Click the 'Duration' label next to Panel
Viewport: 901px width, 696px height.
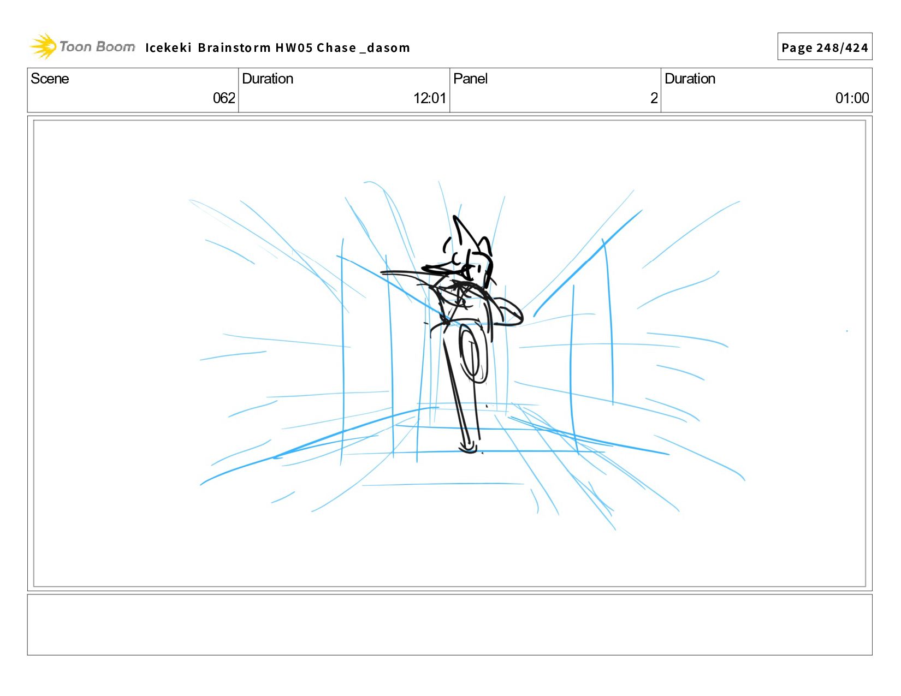pos(690,79)
